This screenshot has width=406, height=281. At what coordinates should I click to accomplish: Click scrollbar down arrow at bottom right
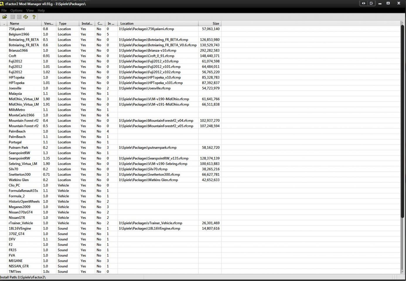[x=402, y=272]
